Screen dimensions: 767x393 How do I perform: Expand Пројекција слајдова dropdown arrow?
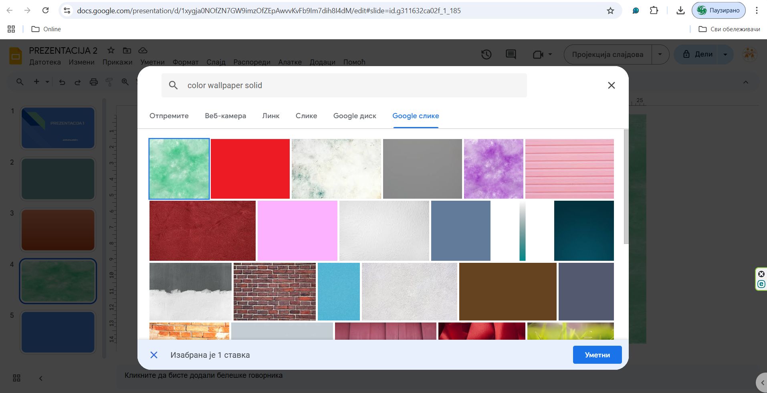pos(660,54)
